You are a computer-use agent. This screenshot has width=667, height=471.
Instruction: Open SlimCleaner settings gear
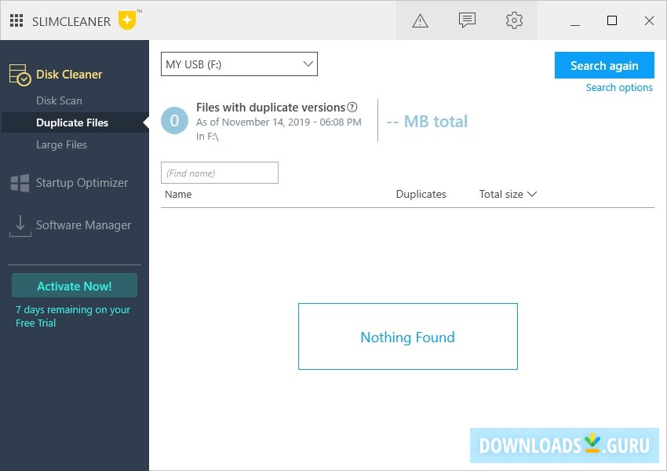(x=514, y=20)
